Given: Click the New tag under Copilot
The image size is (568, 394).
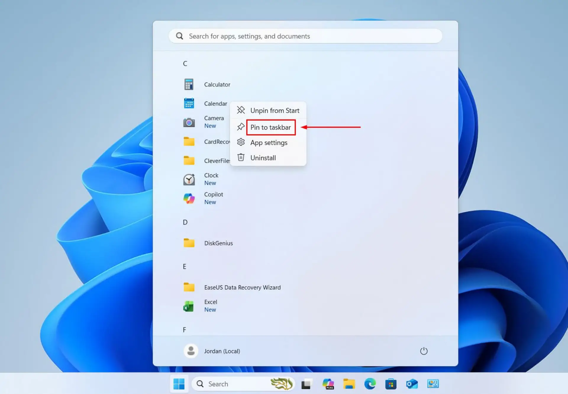Looking at the screenshot, I should click(210, 202).
